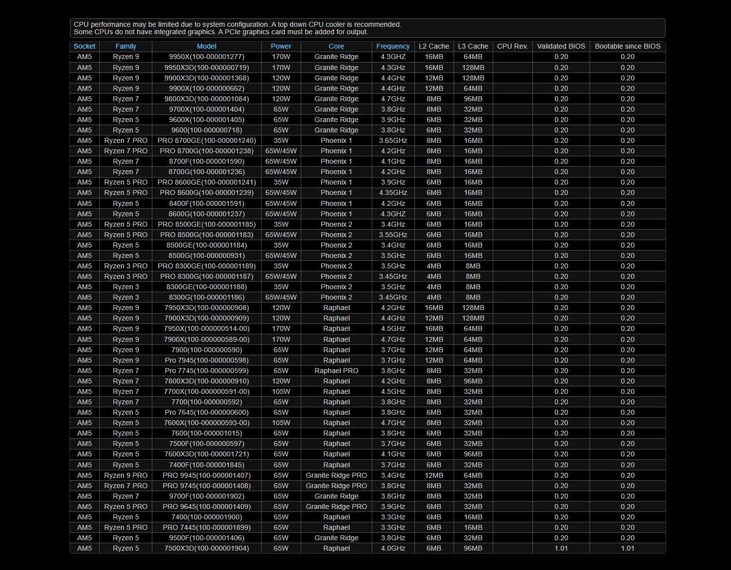Image resolution: width=731 pixels, height=570 pixels.
Task: Sort by the Family column header
Action: pos(126,46)
